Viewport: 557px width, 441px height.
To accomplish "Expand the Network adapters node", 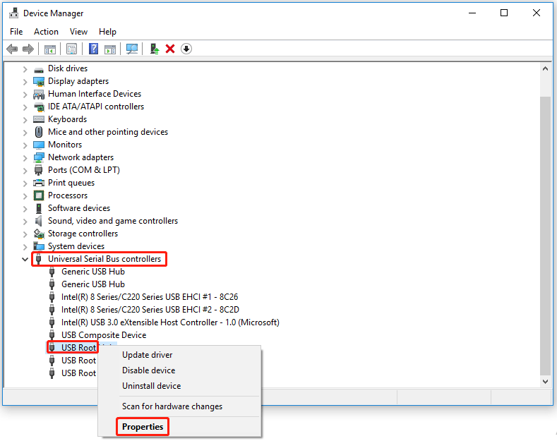I will (25, 158).
